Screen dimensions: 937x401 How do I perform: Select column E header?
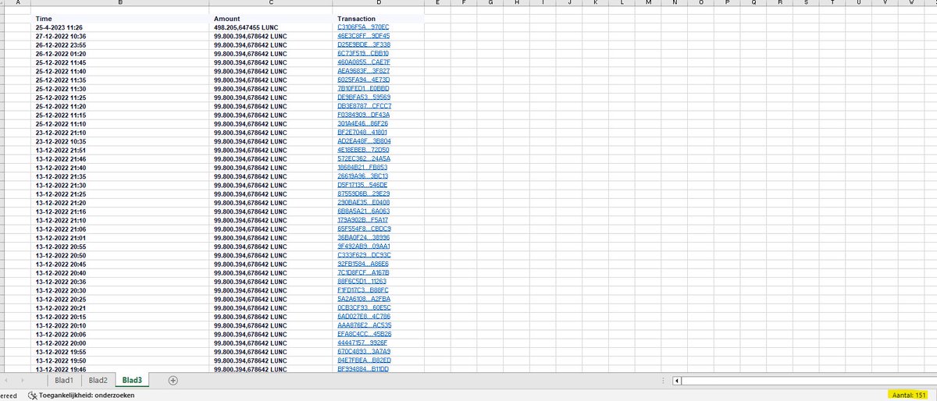[x=436, y=4]
